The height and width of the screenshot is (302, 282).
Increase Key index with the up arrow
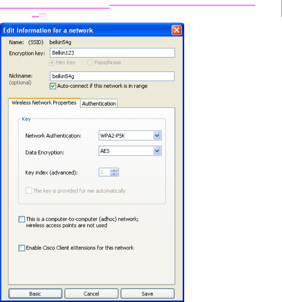click(114, 170)
